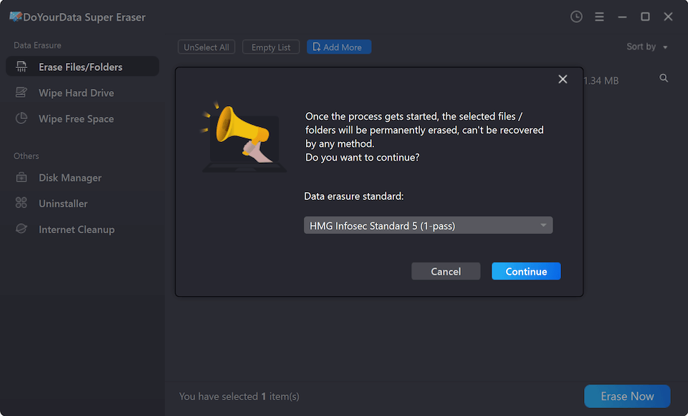
Task: Click the four-circle icon beside Uninstaller
Action: (x=21, y=203)
